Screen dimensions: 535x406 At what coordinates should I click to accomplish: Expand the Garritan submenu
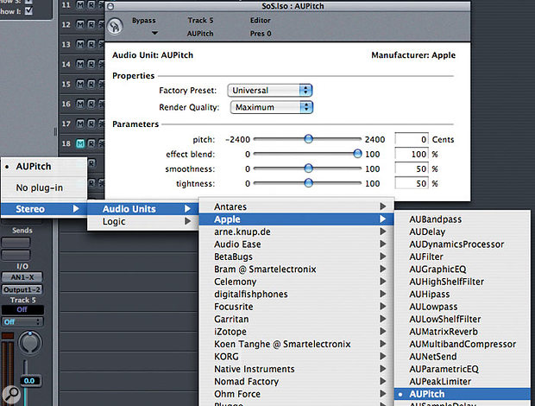(296, 319)
